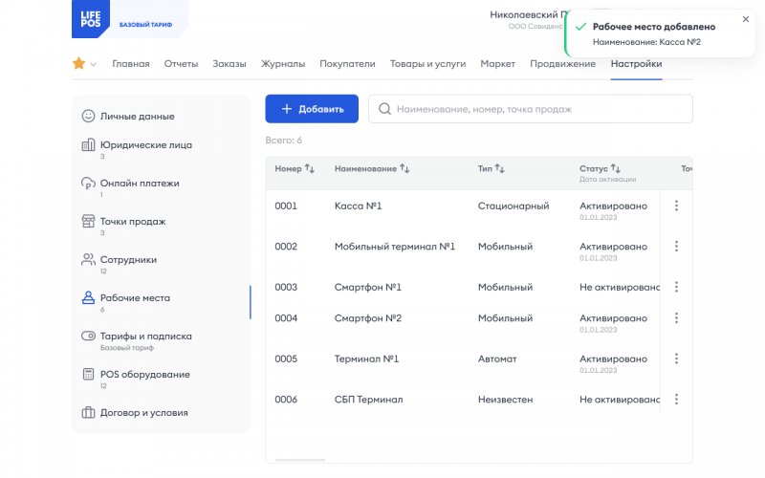Select Онлайн платежи sidebar item
The width and height of the screenshot is (765, 478).
(x=140, y=183)
